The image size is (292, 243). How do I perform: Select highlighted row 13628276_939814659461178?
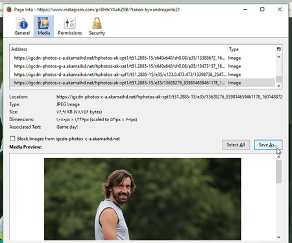pyautogui.click(x=143, y=83)
